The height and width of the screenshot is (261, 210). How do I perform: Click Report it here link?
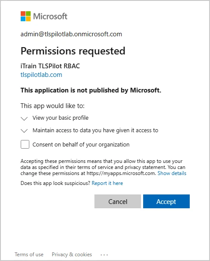point(107,183)
